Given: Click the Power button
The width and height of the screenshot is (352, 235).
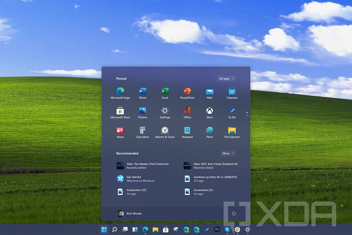Looking at the screenshot, I should (234, 214).
